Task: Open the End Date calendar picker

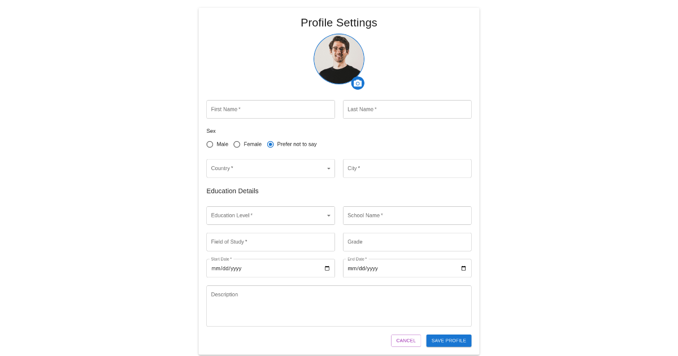Action: pos(463,268)
